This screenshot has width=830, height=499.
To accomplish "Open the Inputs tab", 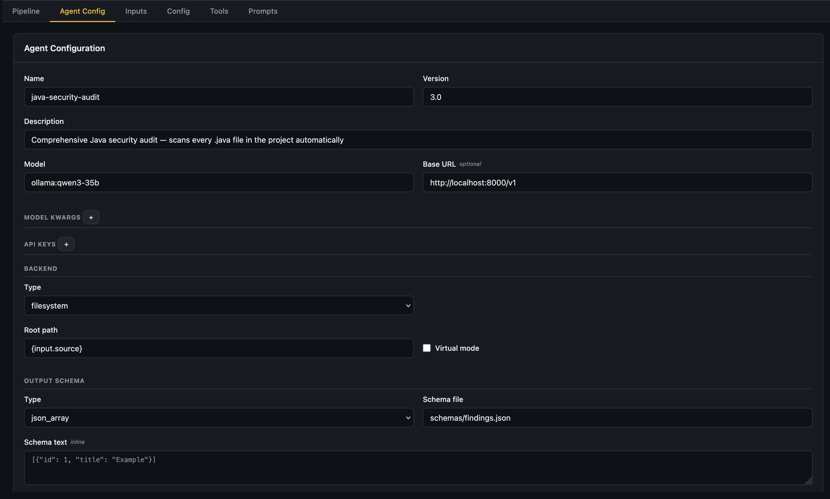I will 136,11.
